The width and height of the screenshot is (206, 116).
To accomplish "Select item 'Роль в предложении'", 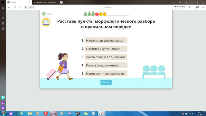I will 106,65.
